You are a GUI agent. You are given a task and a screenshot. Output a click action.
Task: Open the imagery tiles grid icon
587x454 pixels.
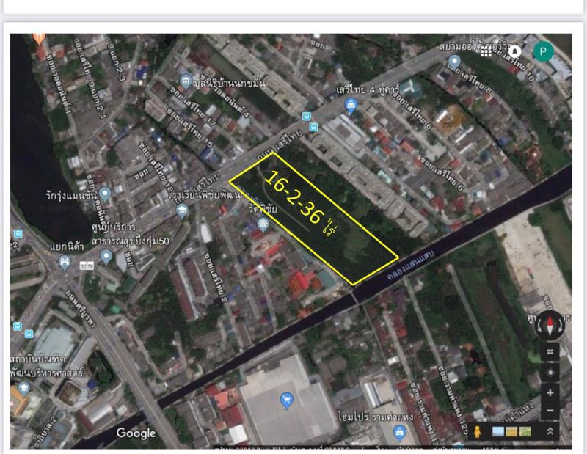(x=550, y=351)
